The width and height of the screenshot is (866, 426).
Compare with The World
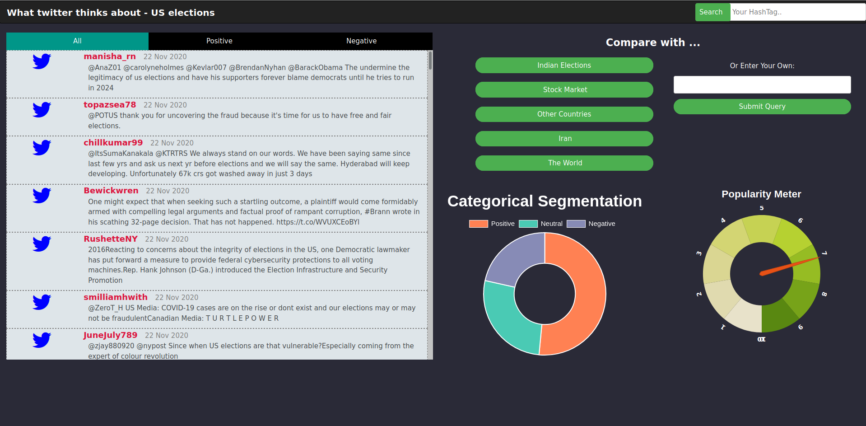564,163
